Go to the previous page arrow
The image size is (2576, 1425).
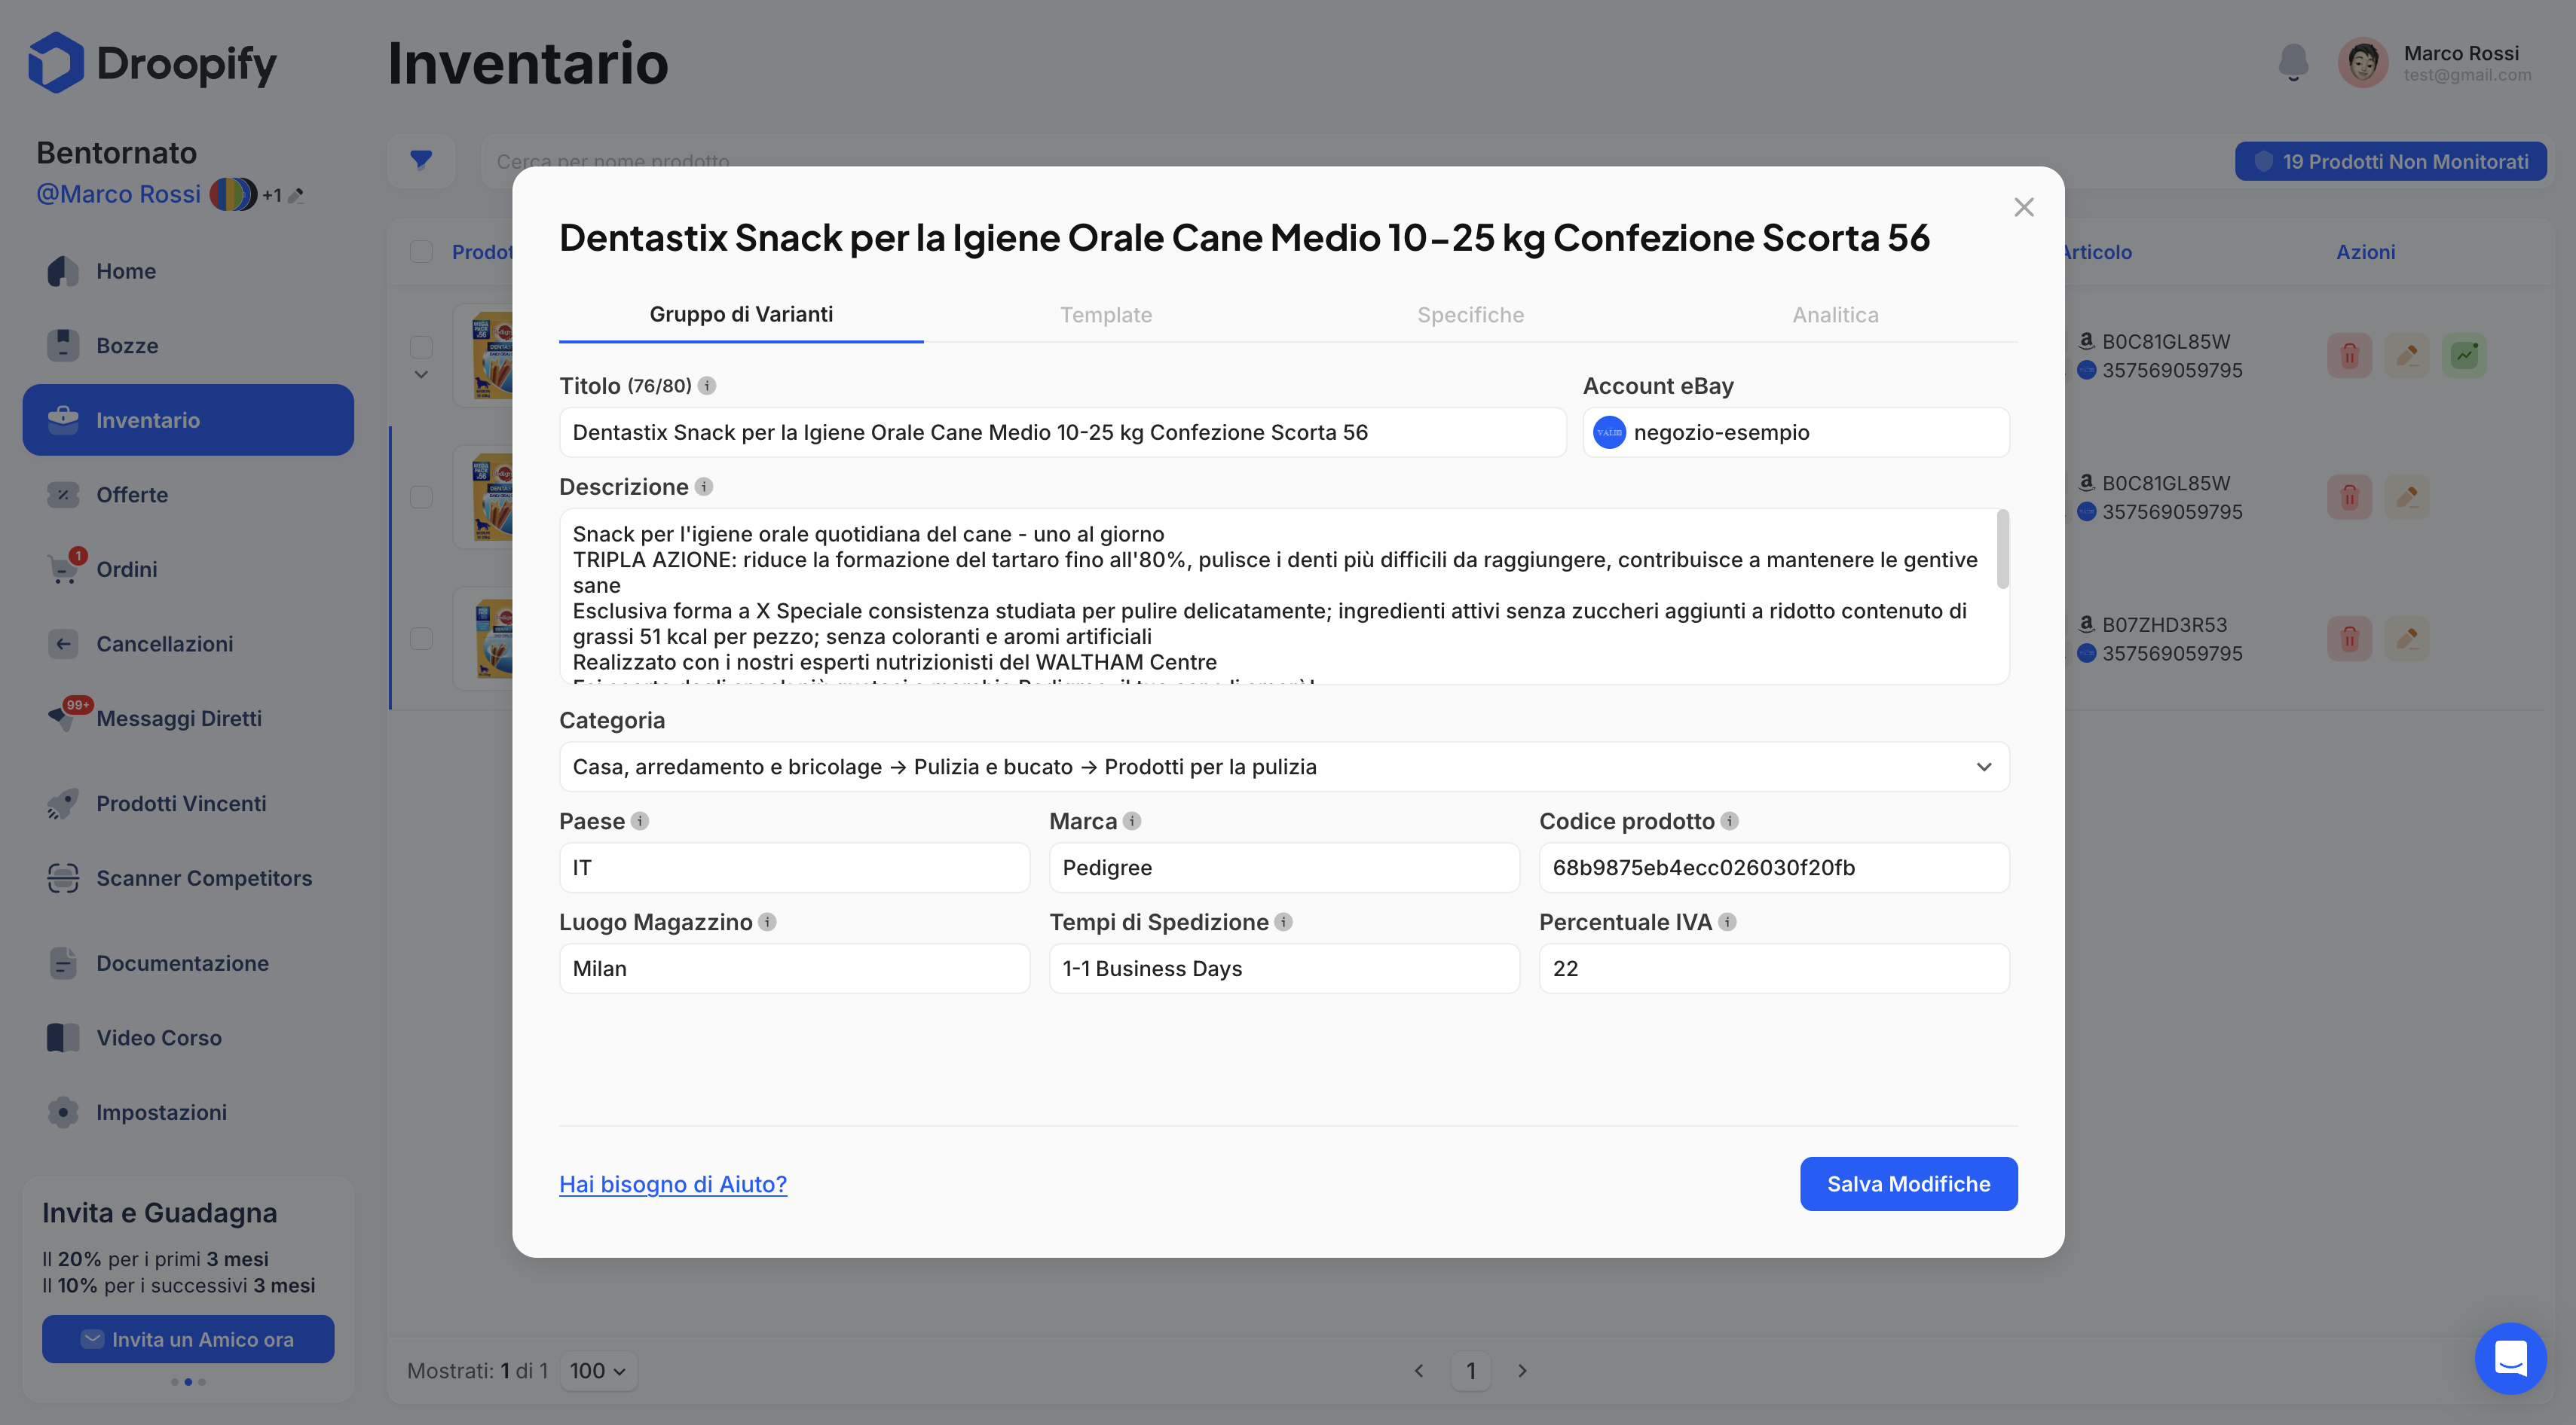[x=1419, y=1371]
